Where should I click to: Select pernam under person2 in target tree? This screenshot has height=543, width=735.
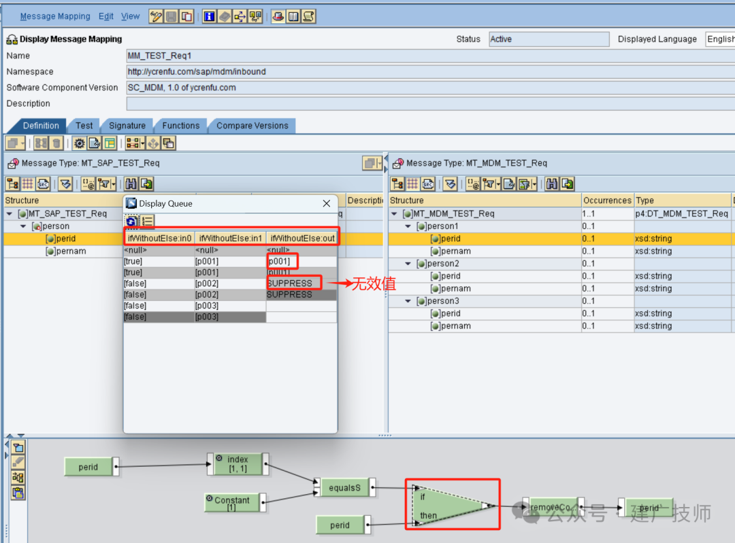tap(456, 288)
